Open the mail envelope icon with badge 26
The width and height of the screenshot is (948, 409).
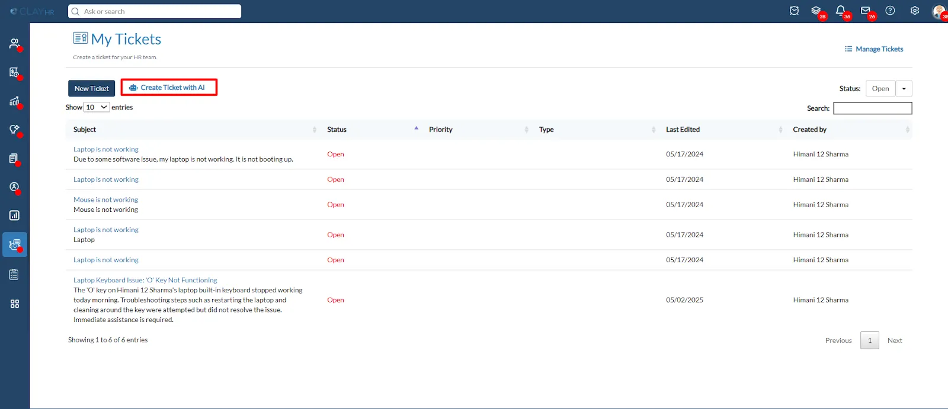pyautogui.click(x=866, y=11)
